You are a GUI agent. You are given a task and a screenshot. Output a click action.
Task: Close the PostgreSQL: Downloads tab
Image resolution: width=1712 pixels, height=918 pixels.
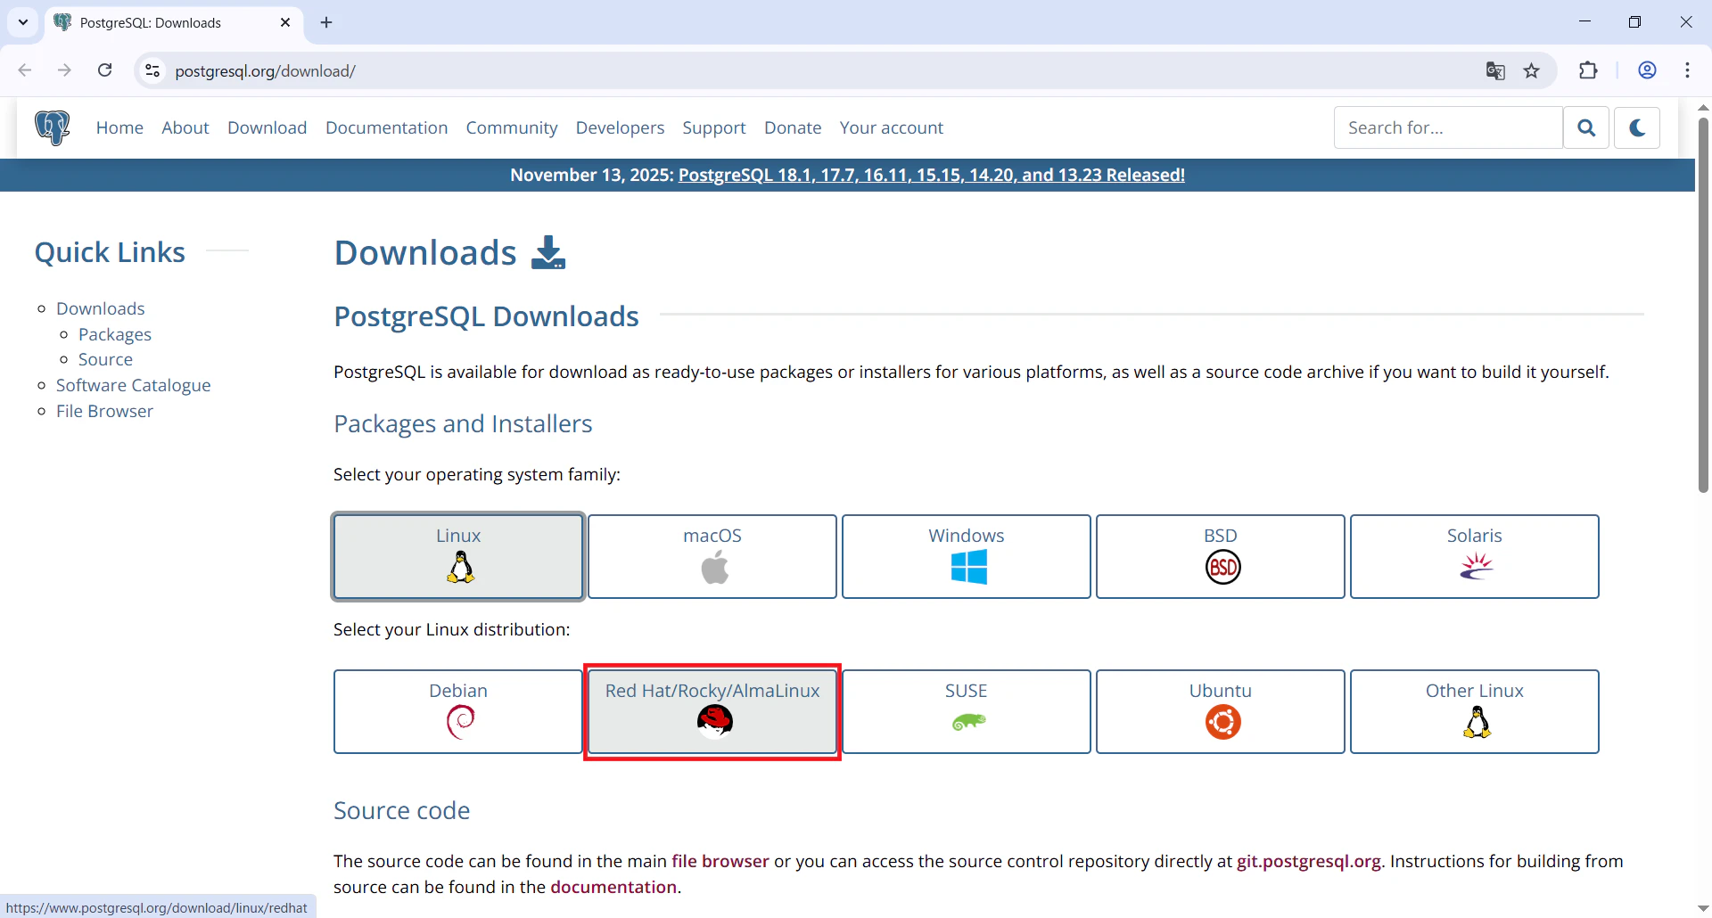click(285, 22)
